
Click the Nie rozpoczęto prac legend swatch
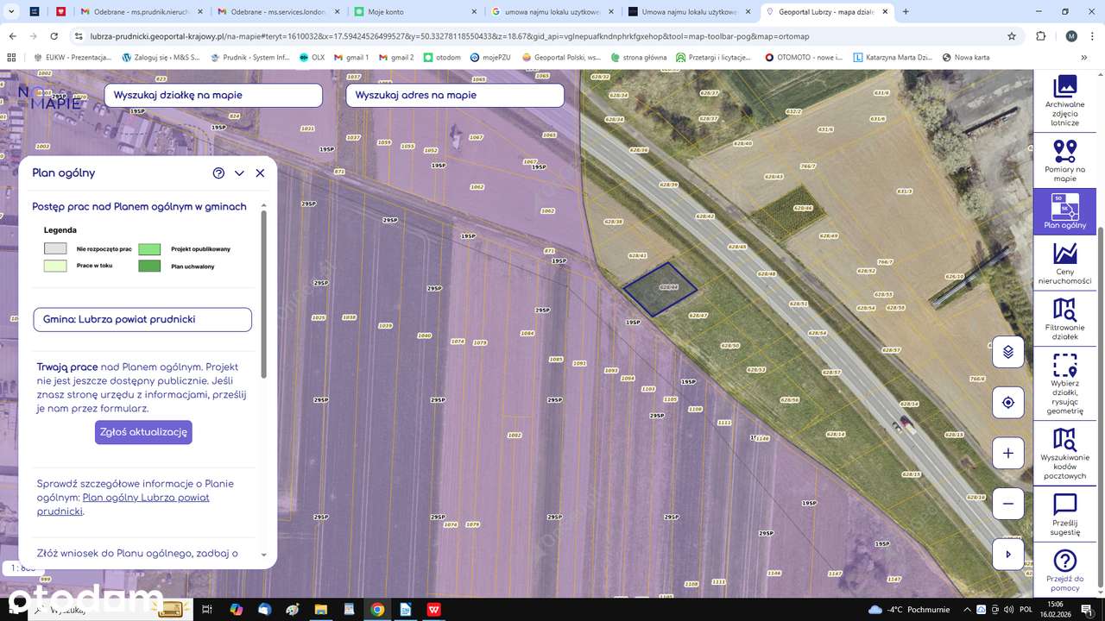tap(55, 248)
